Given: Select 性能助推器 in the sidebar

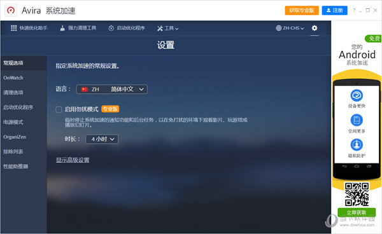Looking at the screenshot, I should pos(24,167).
